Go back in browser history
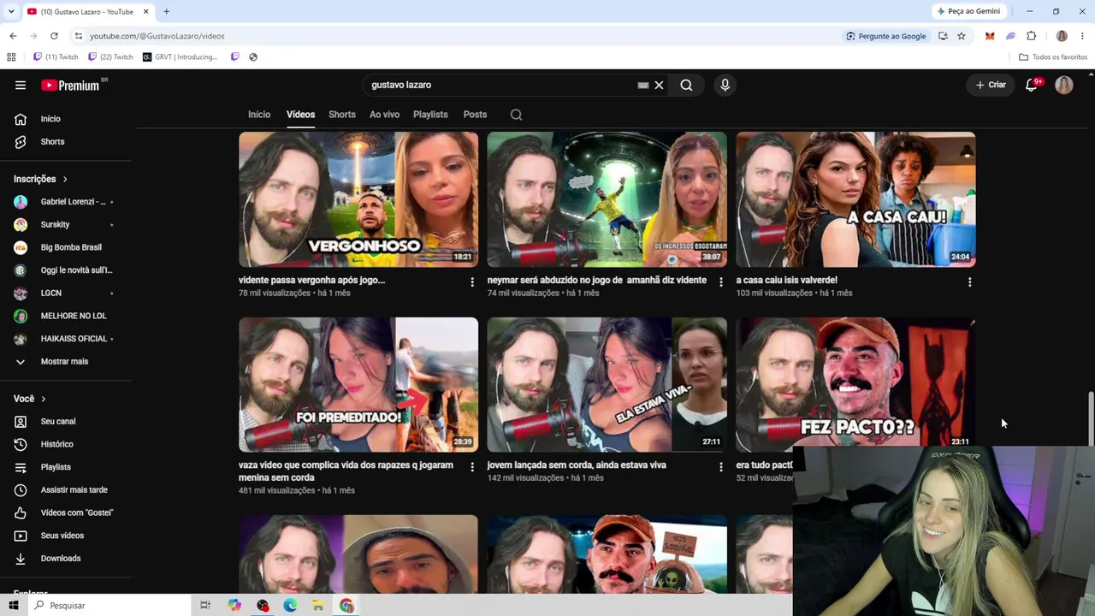 (x=13, y=36)
